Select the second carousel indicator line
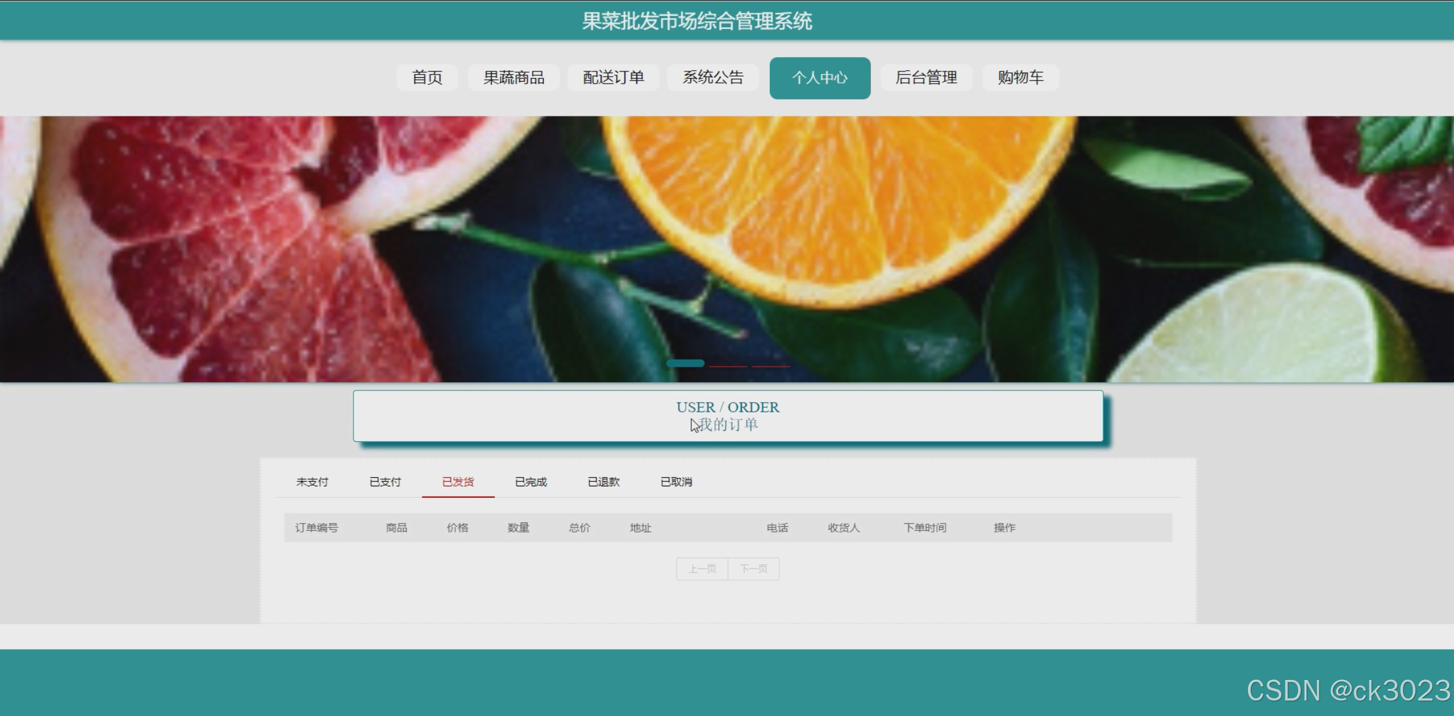 pyautogui.click(x=728, y=365)
